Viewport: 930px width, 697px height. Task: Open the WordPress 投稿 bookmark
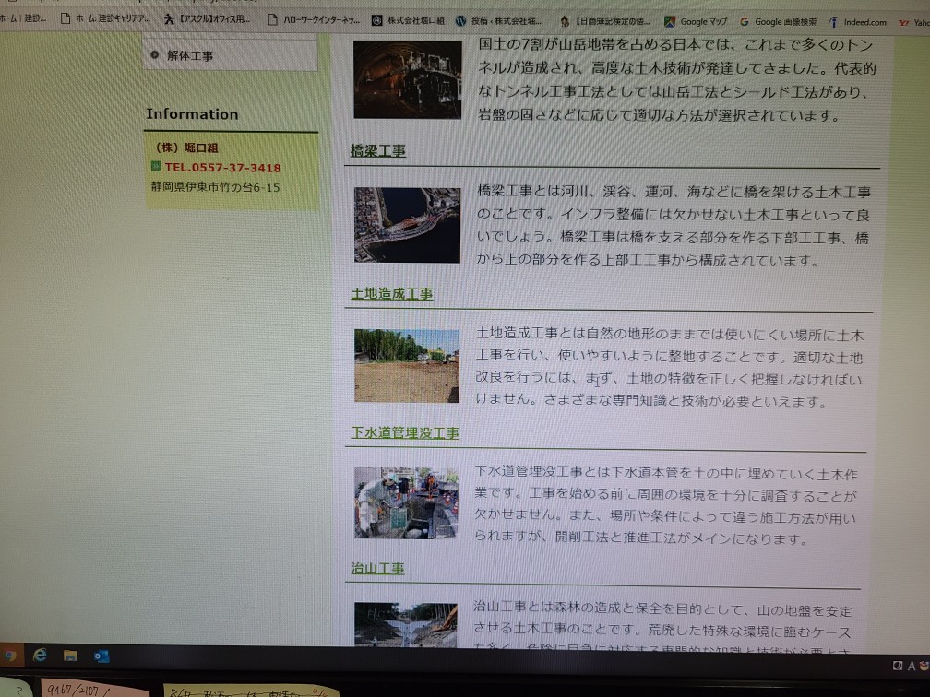coord(499,20)
